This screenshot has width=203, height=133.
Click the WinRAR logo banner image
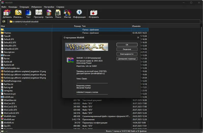tap(87, 47)
